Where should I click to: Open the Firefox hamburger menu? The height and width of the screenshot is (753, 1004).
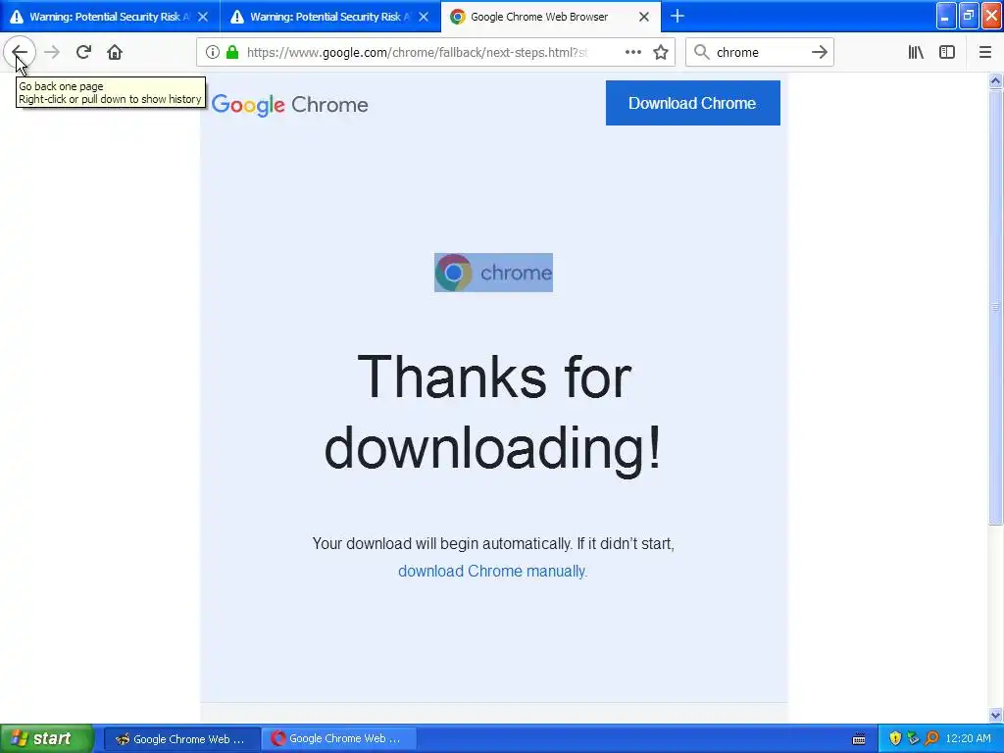click(x=985, y=53)
